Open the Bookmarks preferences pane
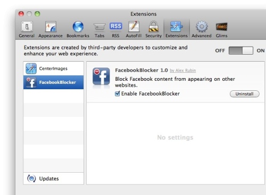This screenshot has width=266, height=195. (x=78, y=30)
